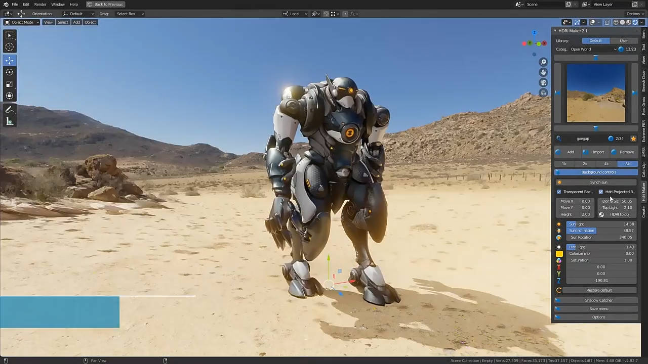Activate the Transform tool
Screen dimensions: 648x364
coord(10,96)
